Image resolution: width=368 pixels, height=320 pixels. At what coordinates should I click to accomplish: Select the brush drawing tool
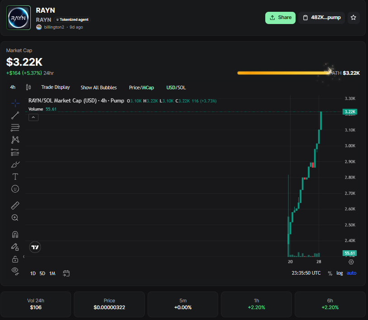pyautogui.click(x=15, y=165)
